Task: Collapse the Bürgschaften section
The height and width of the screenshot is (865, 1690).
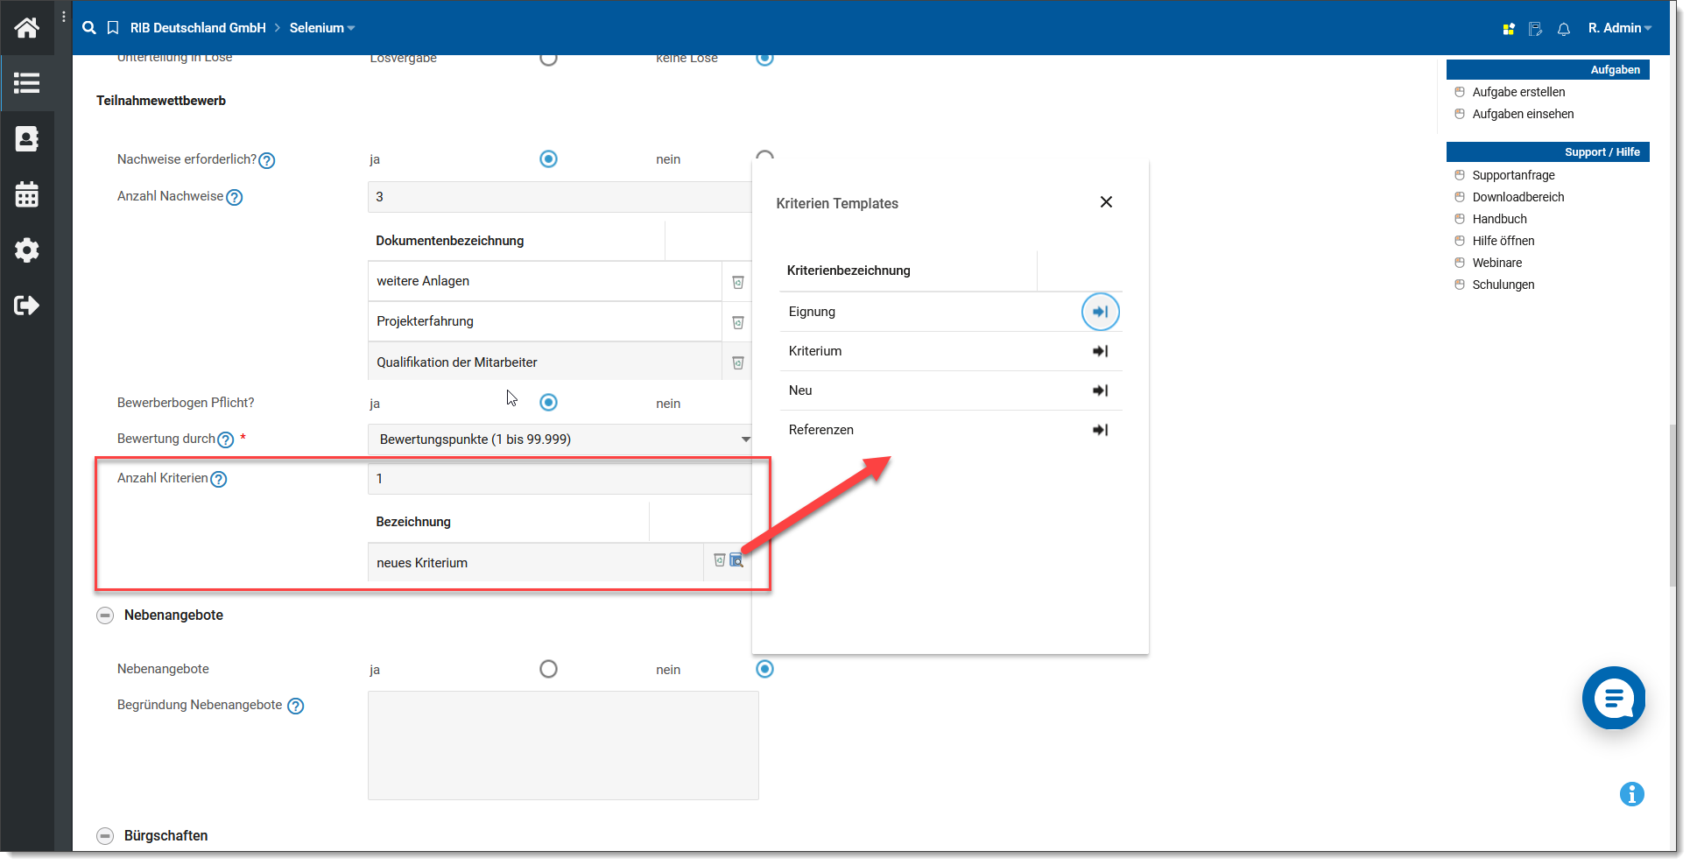Action: point(105,836)
